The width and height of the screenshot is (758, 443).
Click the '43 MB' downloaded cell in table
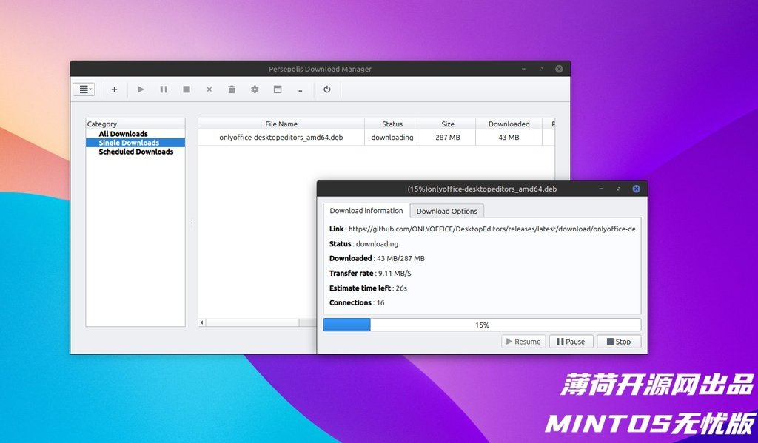[509, 138]
